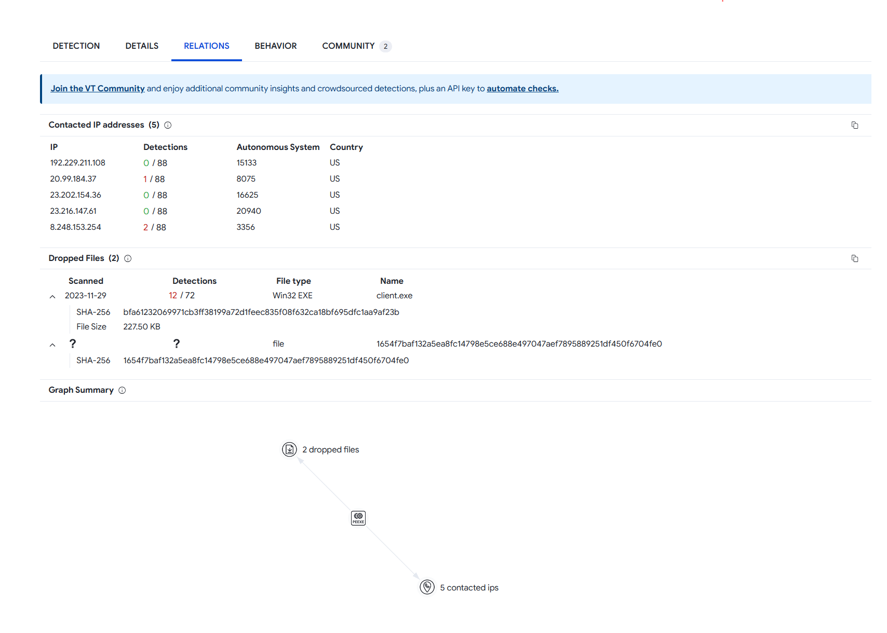Screen dimensions: 887x633
Task: Select the 1654f7baf hash in SHA-256 row
Action: 266,361
